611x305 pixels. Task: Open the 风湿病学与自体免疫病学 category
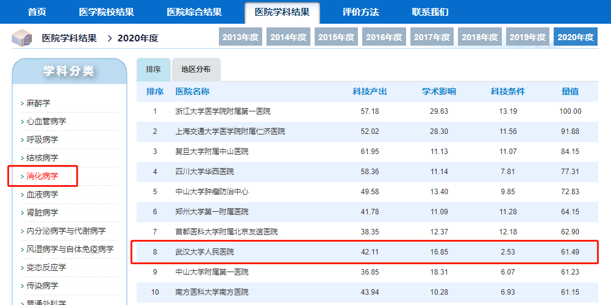coord(70,249)
